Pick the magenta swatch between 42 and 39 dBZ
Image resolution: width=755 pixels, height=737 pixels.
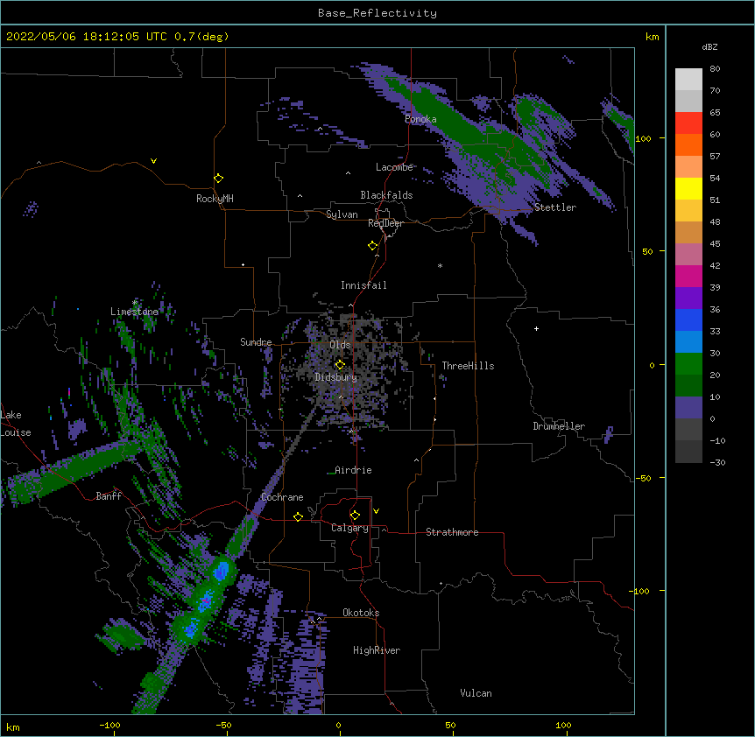pos(688,277)
